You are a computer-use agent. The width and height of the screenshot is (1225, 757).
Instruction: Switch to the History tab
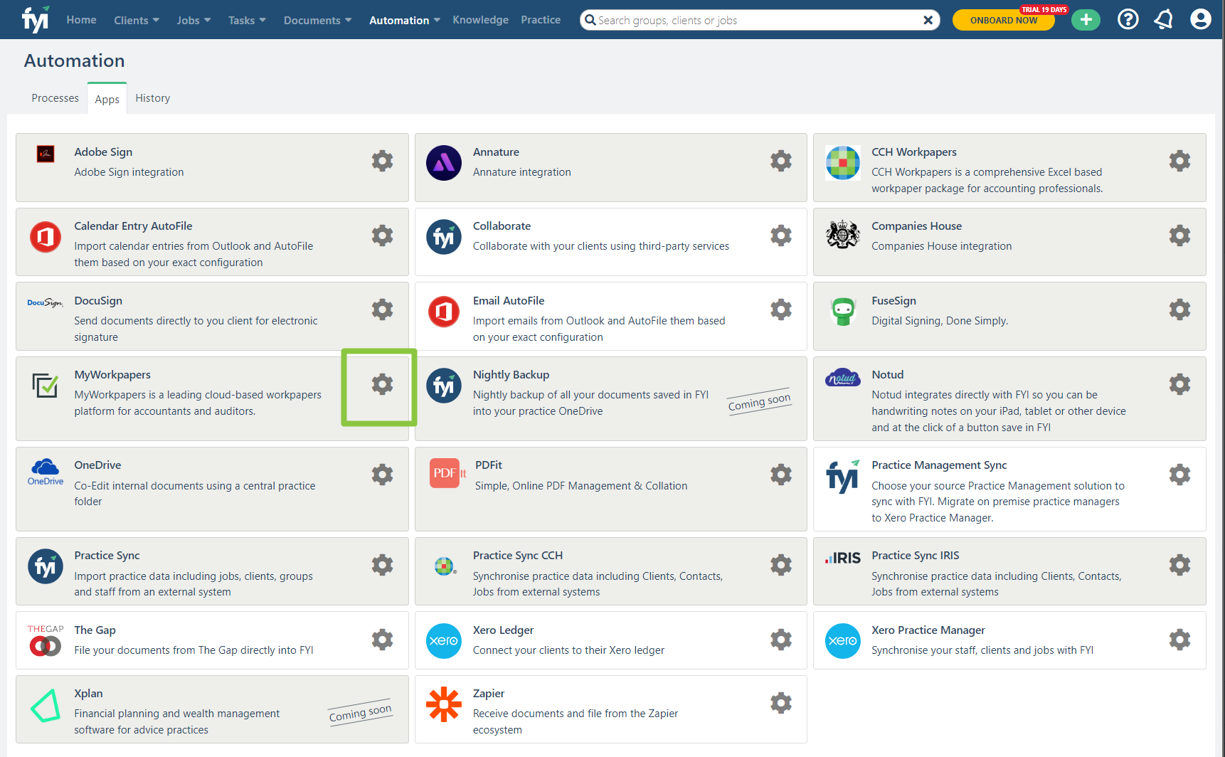tap(152, 98)
